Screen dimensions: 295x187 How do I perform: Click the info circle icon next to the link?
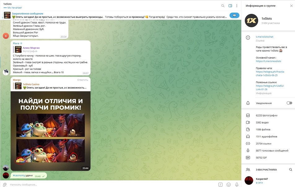[x=248, y=38]
